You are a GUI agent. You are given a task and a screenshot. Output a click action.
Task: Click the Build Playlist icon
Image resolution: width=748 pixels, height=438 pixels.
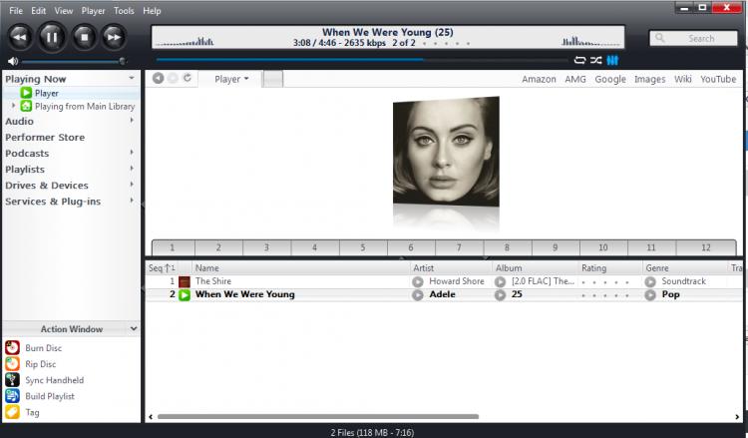tap(12, 396)
